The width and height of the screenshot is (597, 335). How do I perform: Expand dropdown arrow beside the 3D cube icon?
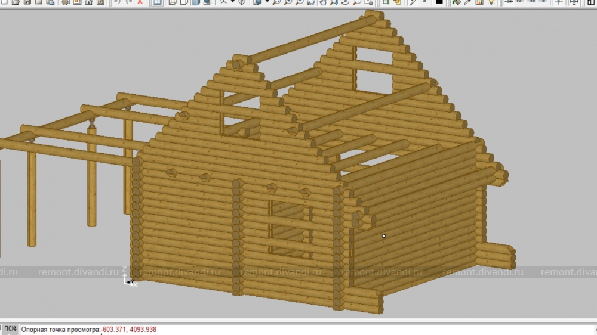click(266, 2)
